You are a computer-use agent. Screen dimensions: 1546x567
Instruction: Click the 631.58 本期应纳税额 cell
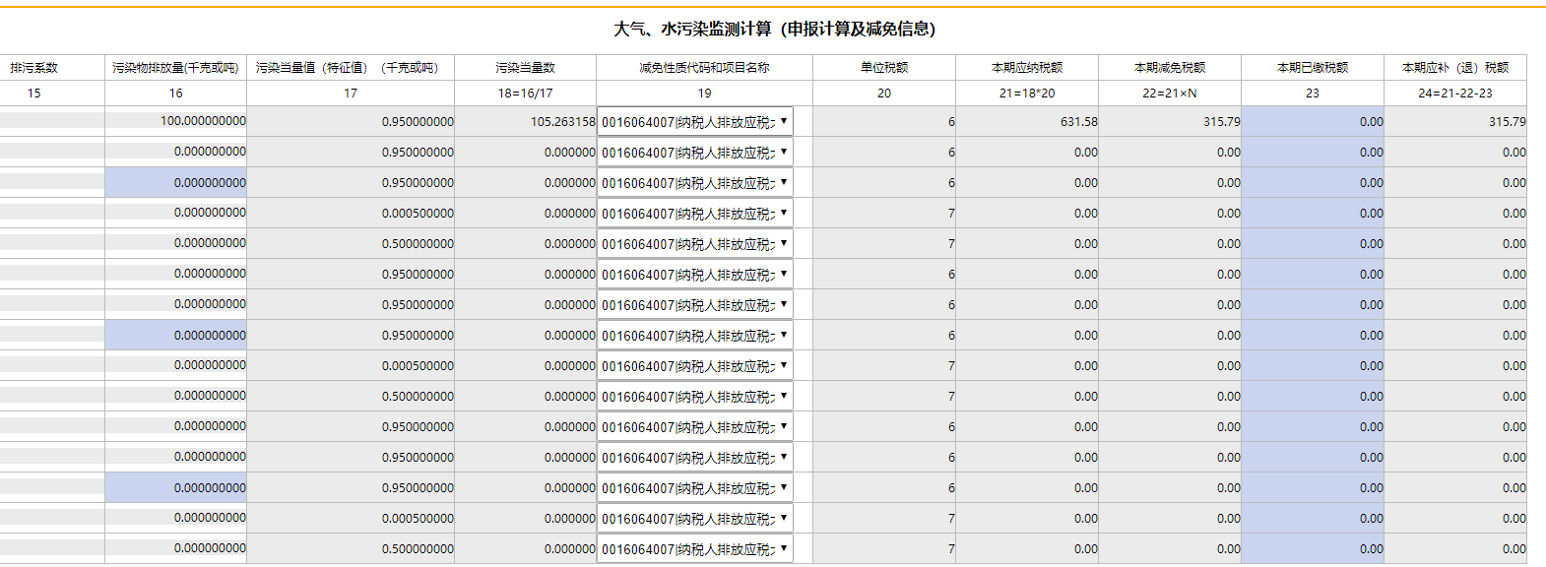(x=1027, y=122)
